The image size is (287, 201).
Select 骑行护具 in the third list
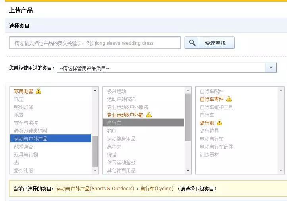point(209,131)
